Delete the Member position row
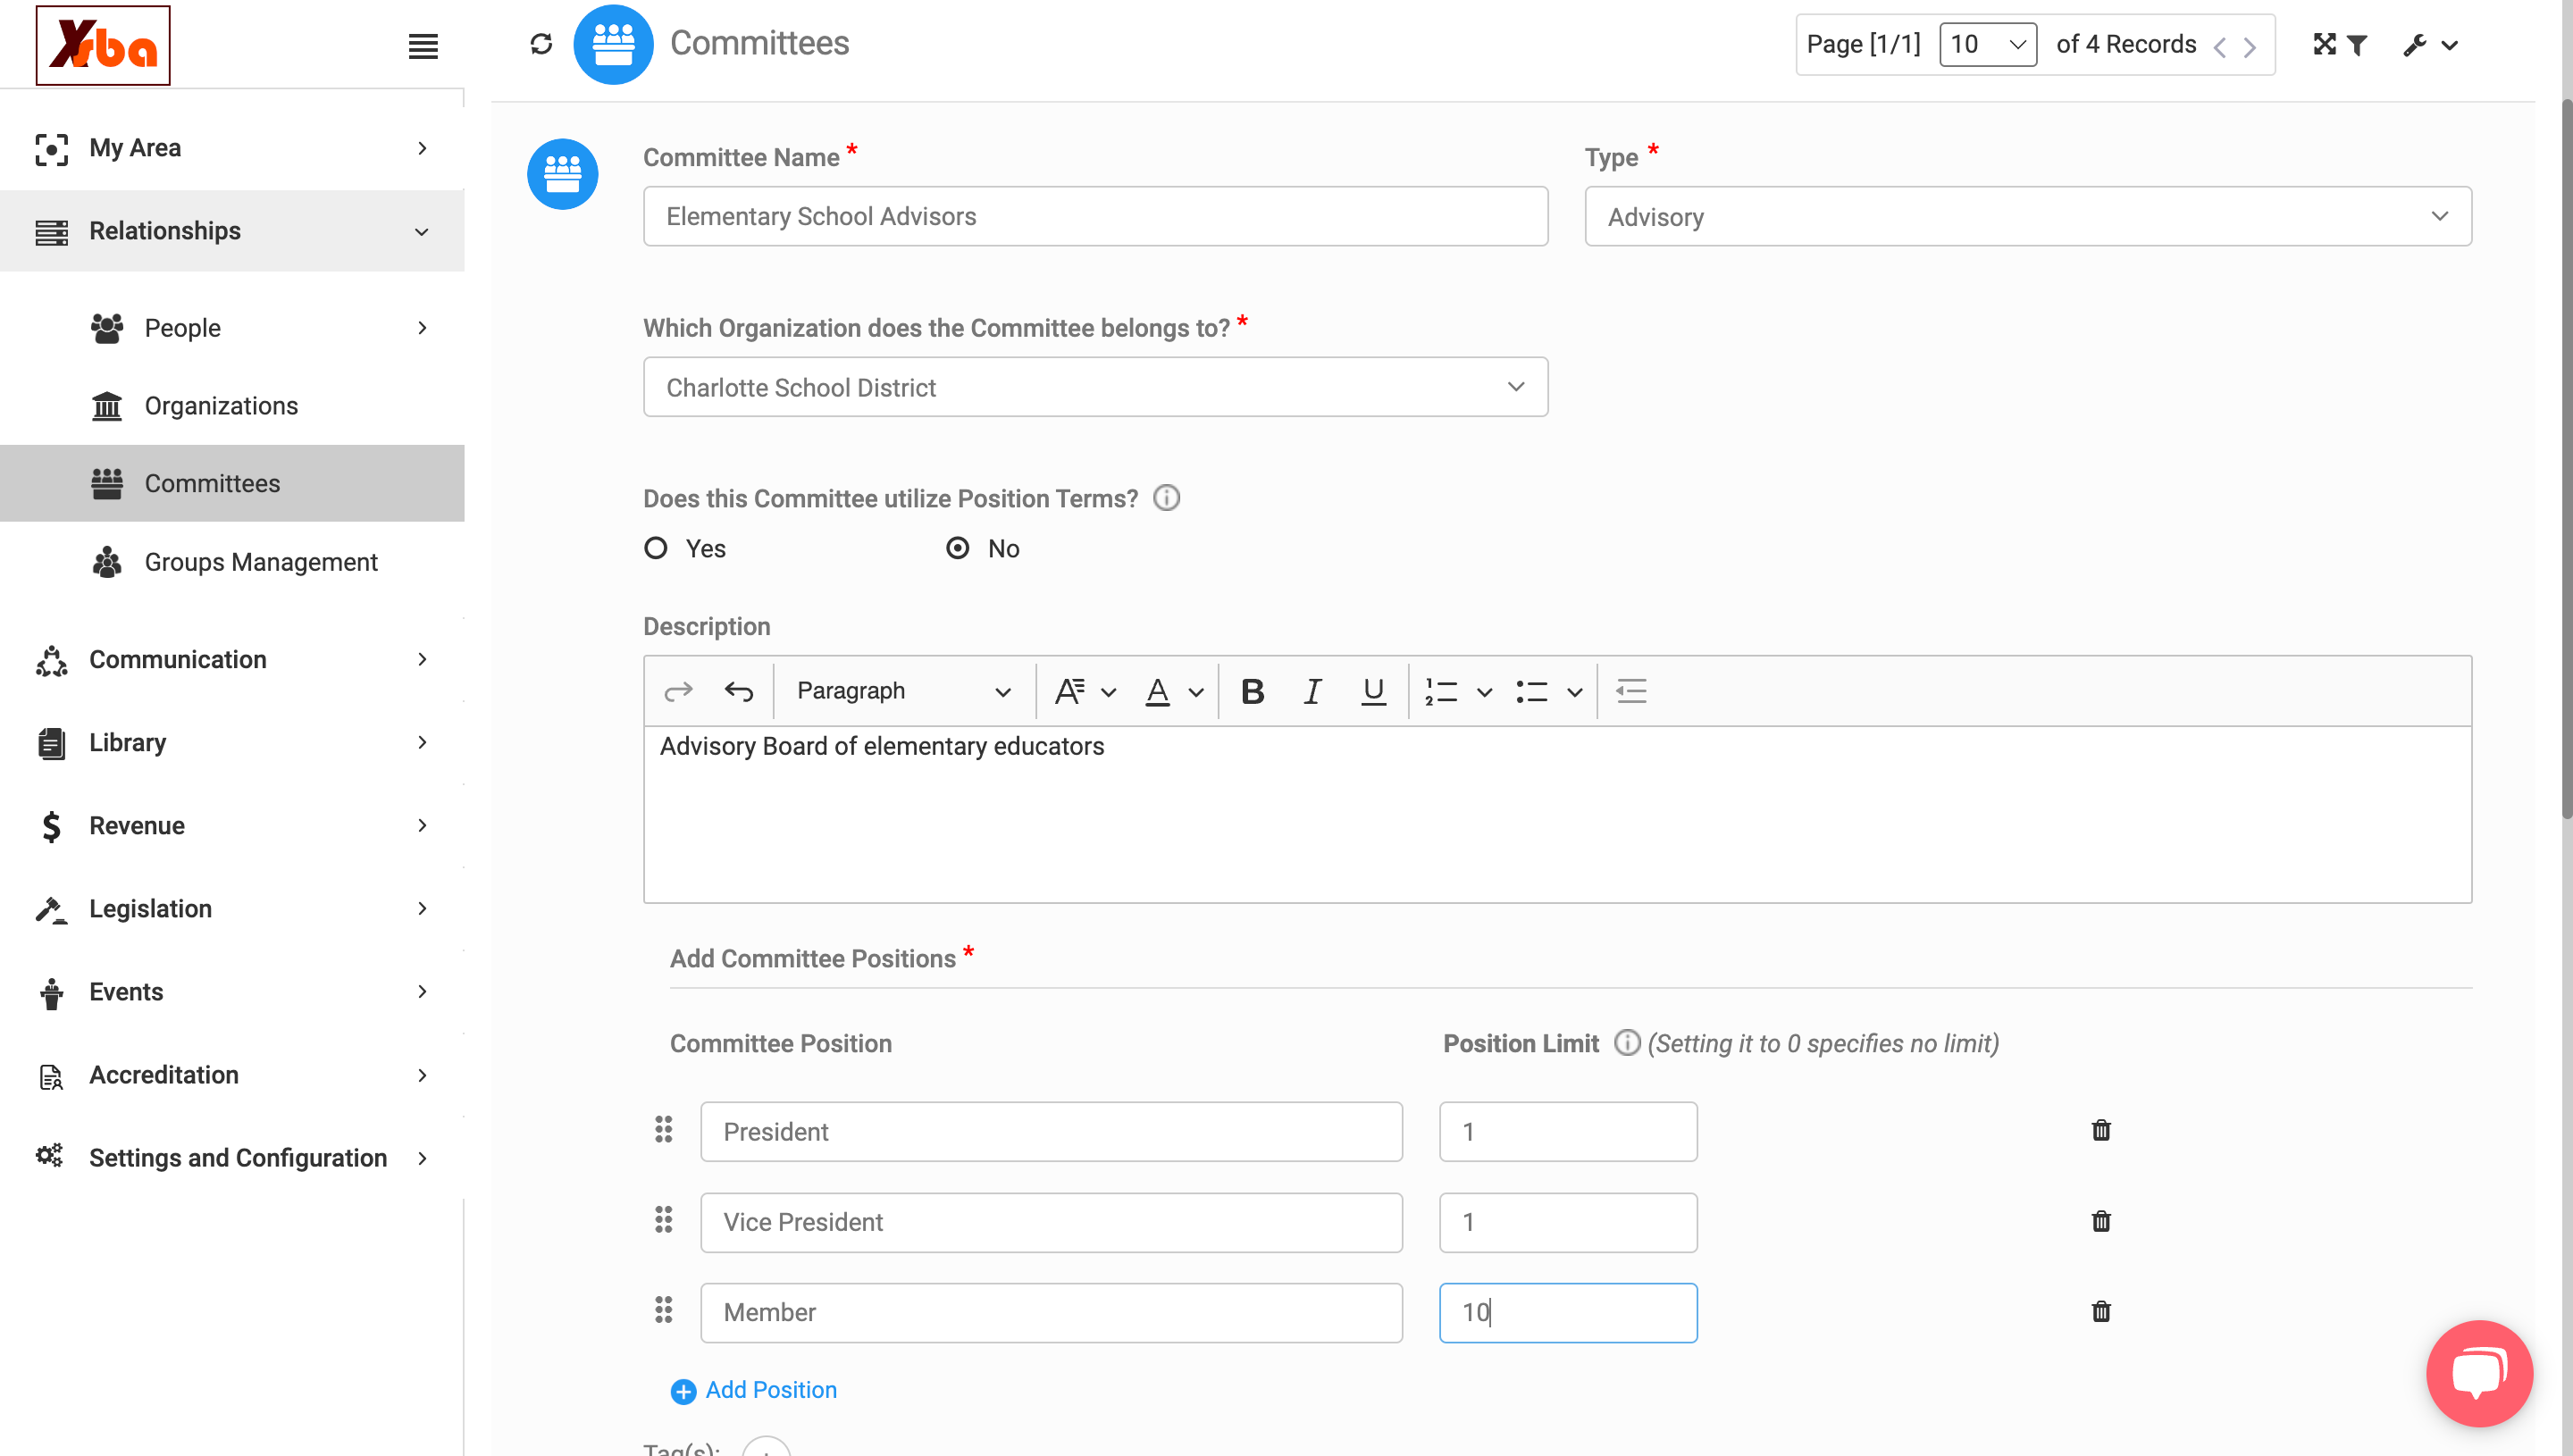Screen dimensions: 2573x1456 pos(2101,1312)
